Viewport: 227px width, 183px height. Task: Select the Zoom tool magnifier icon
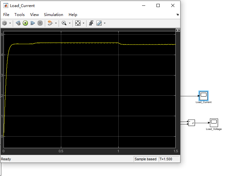pyautogui.click(x=64, y=23)
